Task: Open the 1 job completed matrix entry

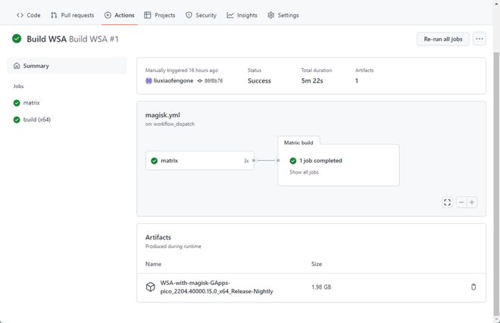Action: click(x=320, y=161)
